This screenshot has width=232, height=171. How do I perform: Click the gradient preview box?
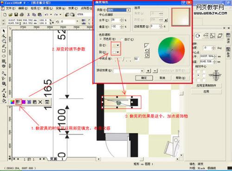click(180, 17)
